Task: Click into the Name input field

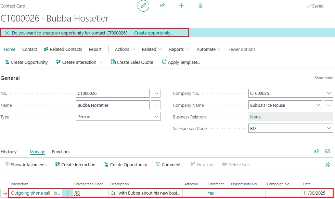Action: (112, 105)
